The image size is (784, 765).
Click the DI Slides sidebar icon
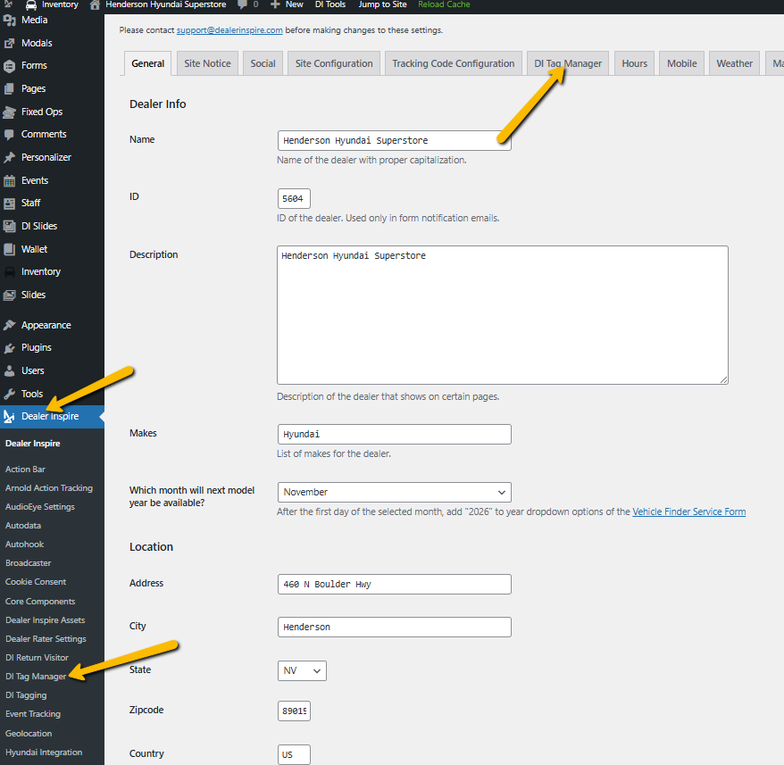pos(10,226)
